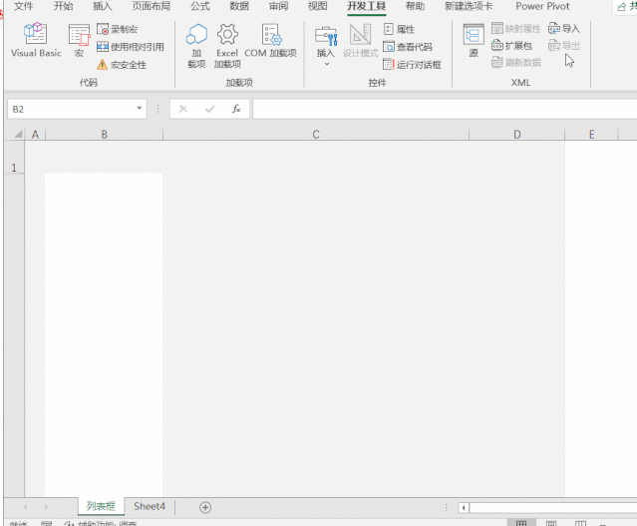Start 录制宏 macro recording
Image resolution: width=637 pixels, height=526 pixels.
(117, 29)
